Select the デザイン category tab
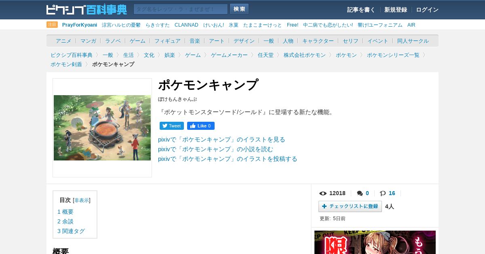Image resolution: width=485 pixels, height=254 pixels. (244, 41)
